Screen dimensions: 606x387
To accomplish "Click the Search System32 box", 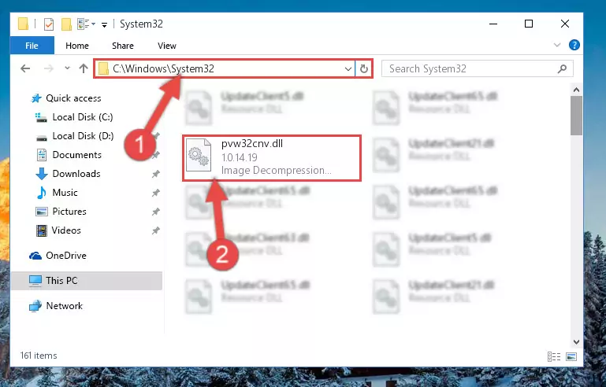I will point(477,68).
